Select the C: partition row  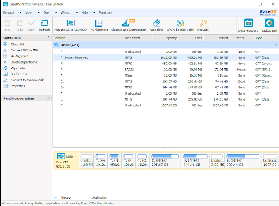click(166, 81)
